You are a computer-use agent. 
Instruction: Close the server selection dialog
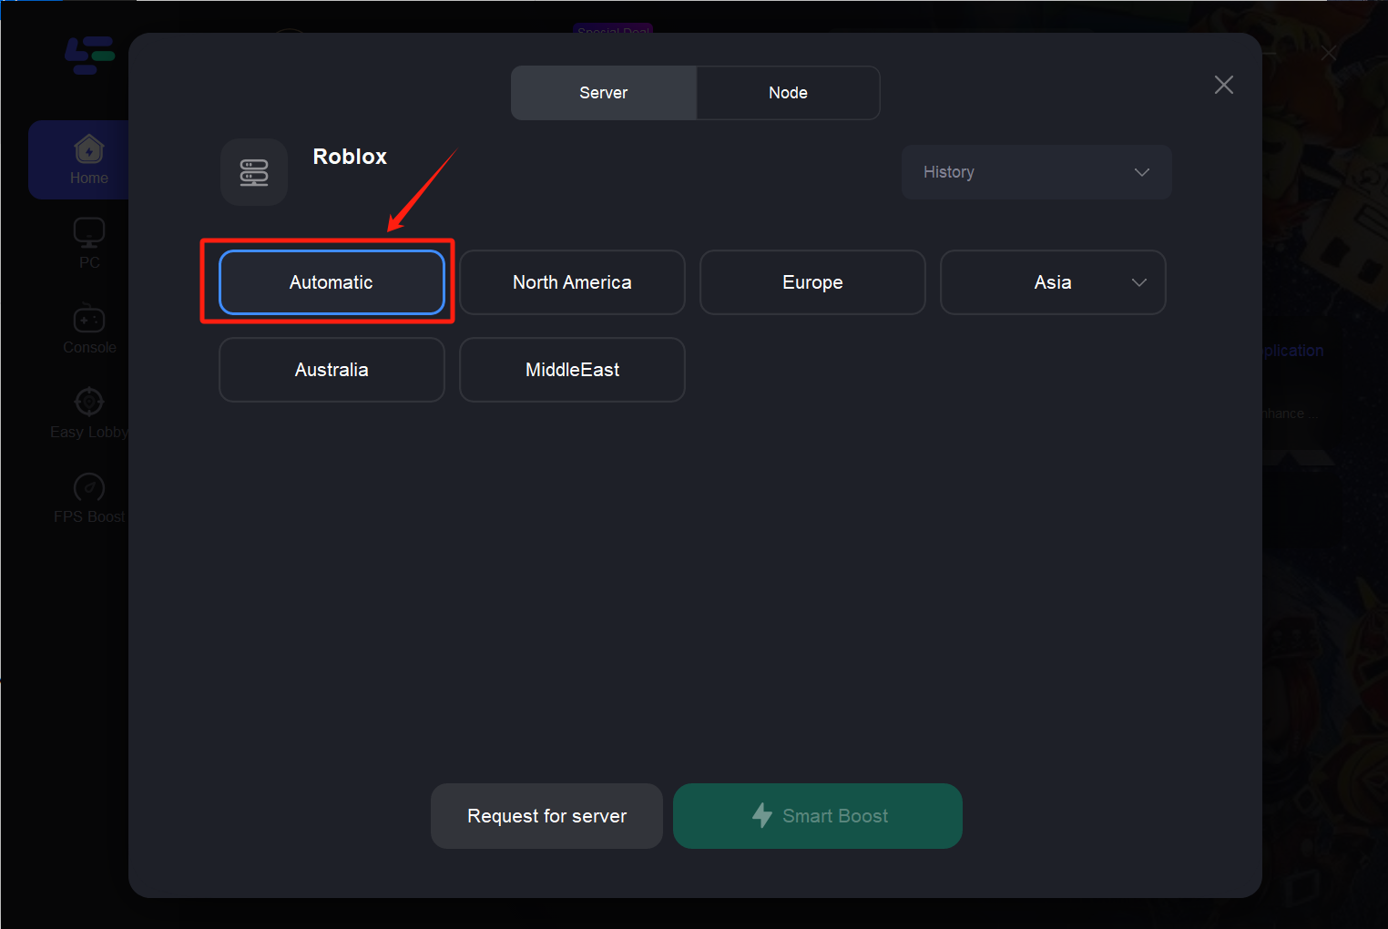(x=1223, y=85)
